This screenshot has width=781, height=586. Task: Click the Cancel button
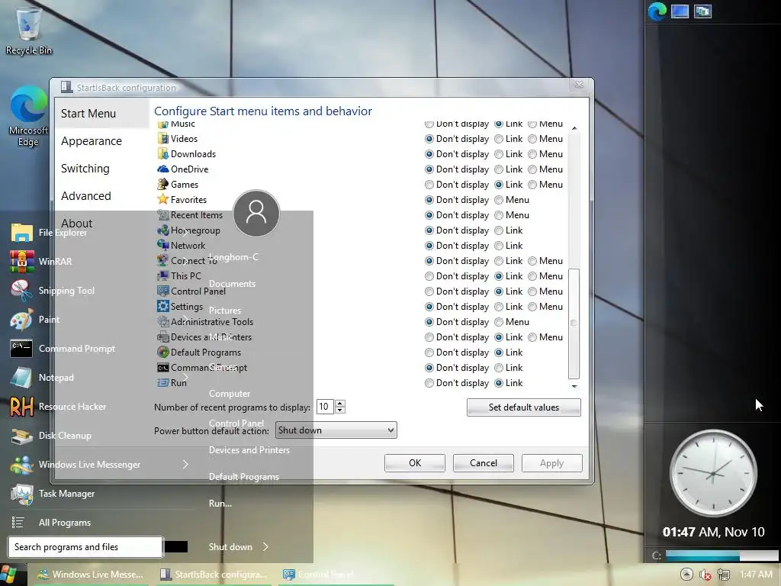(483, 463)
